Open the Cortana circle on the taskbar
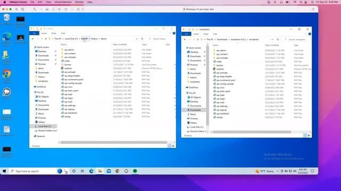This screenshot has height=191, width=341. (x=74, y=171)
